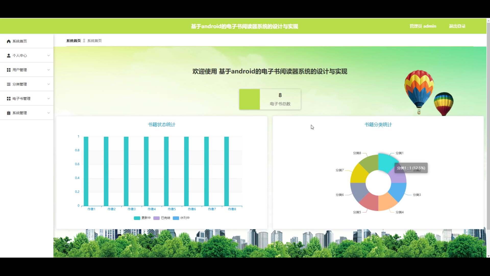Click the person icon for 个人中心
Screen dimensions: 490x276
9,55
